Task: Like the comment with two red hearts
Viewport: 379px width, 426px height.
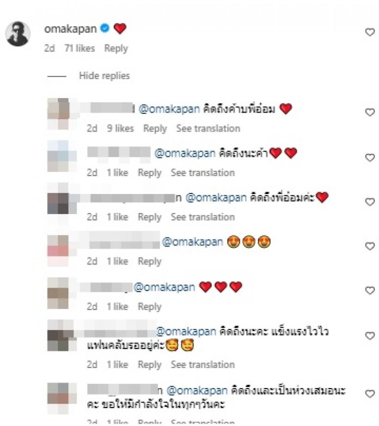Action: point(370,157)
